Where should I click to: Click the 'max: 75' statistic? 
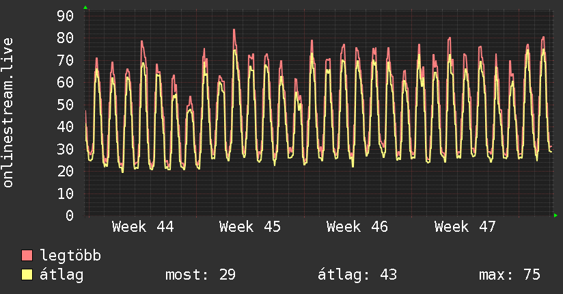(x=510, y=275)
